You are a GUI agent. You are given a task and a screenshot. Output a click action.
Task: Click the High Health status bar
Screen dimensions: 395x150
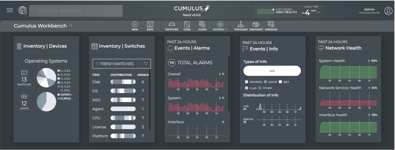click(x=265, y=12)
